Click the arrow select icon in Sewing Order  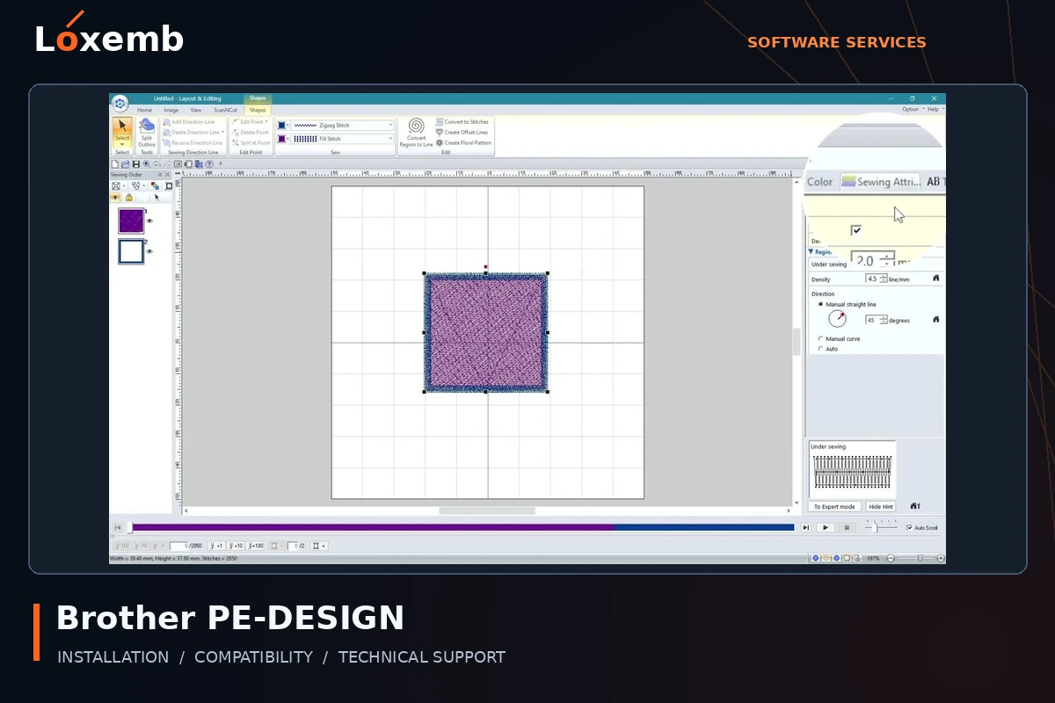click(157, 198)
